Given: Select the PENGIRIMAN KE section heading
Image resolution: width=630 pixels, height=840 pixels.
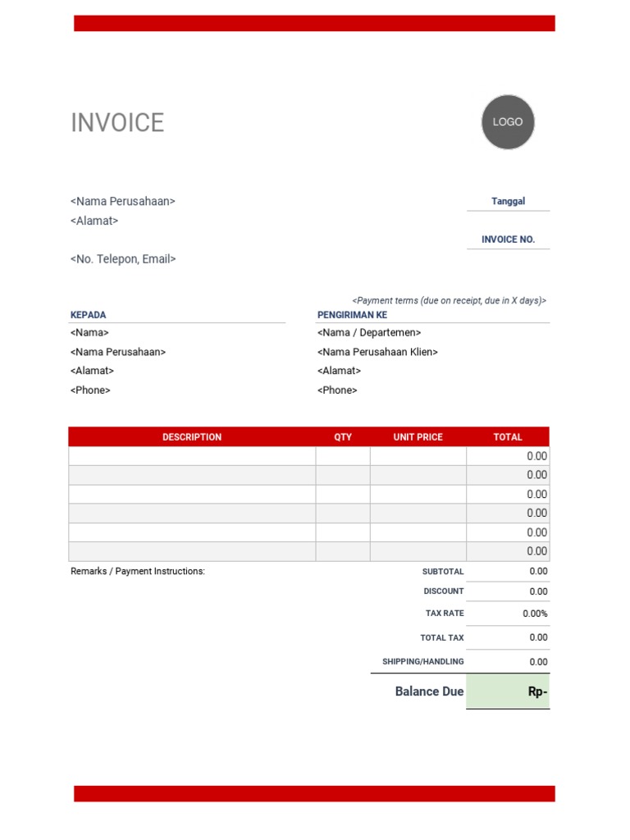Looking at the screenshot, I should (352, 315).
